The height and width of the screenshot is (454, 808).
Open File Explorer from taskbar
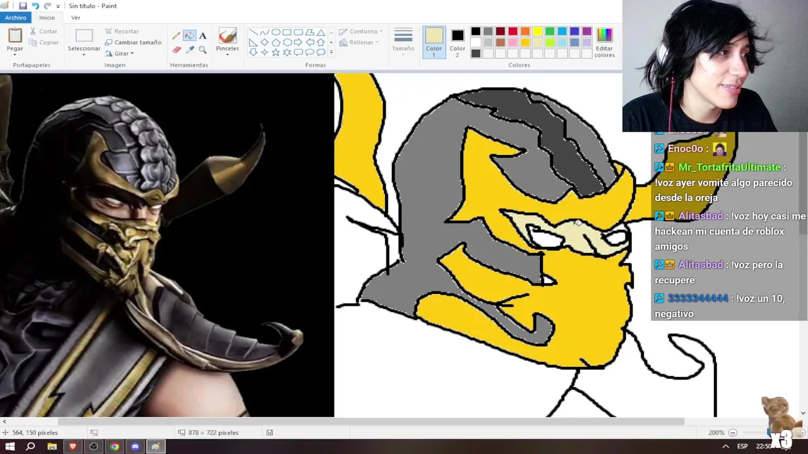point(52,446)
